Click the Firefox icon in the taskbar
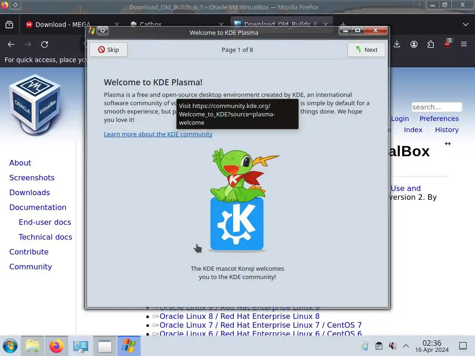The image size is (475, 356). coord(56,346)
